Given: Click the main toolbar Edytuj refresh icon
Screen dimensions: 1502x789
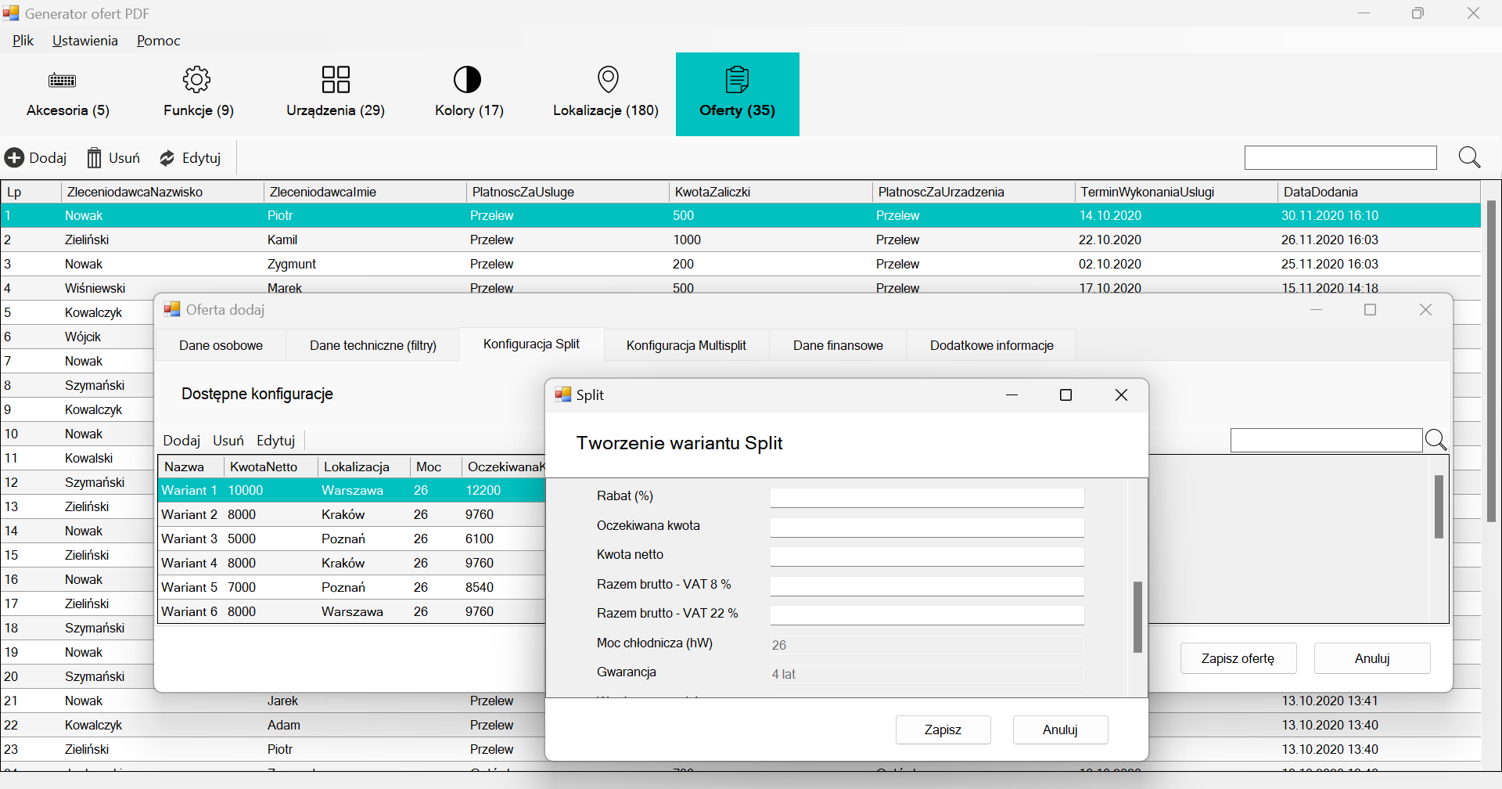Looking at the screenshot, I should point(167,158).
